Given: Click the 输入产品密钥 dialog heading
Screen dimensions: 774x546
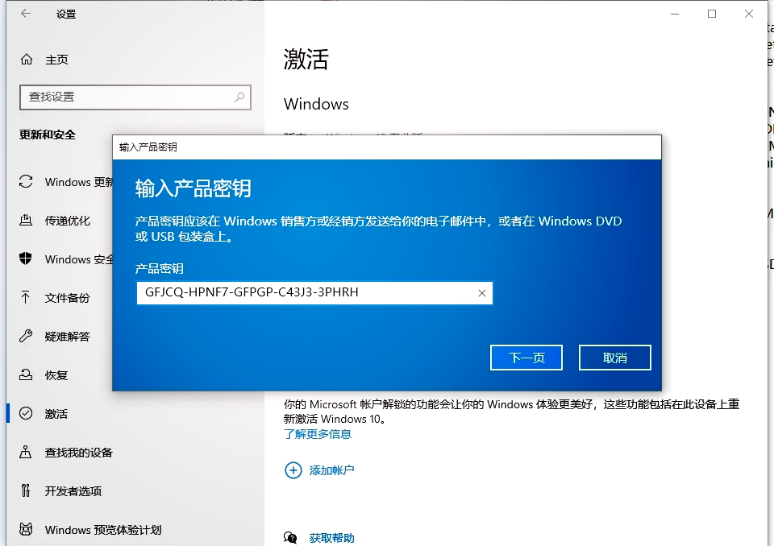Looking at the screenshot, I should (193, 188).
